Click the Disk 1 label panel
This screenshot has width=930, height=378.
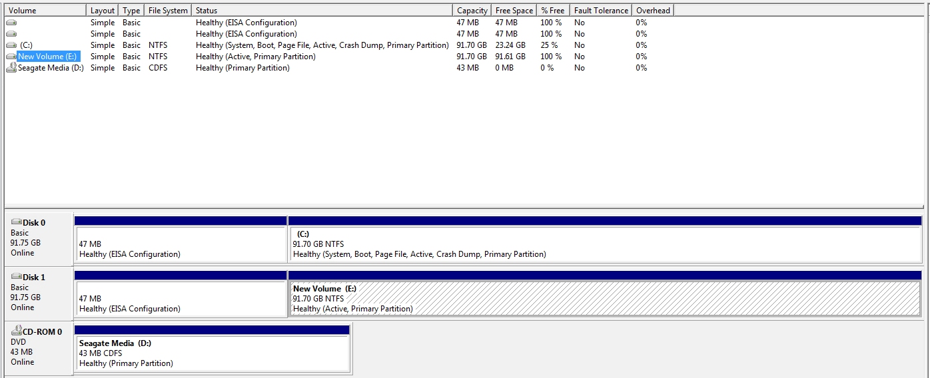click(39, 293)
